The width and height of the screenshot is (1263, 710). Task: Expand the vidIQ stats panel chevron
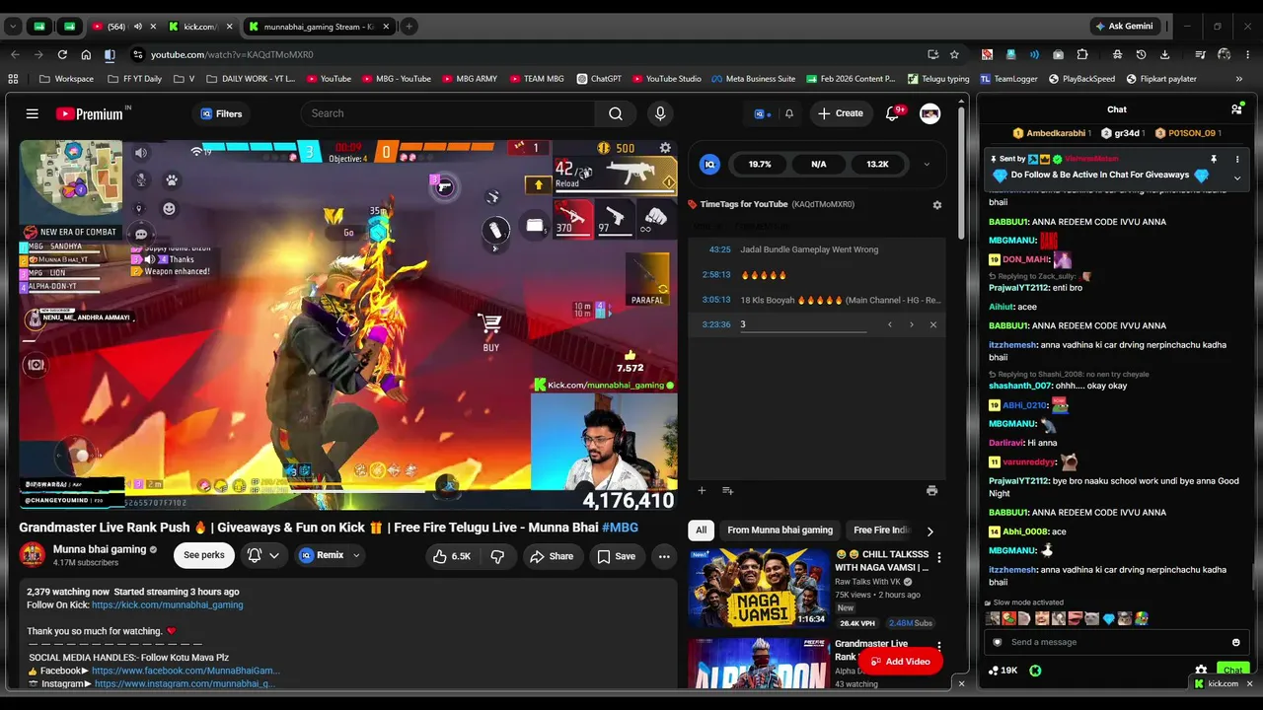tap(926, 165)
